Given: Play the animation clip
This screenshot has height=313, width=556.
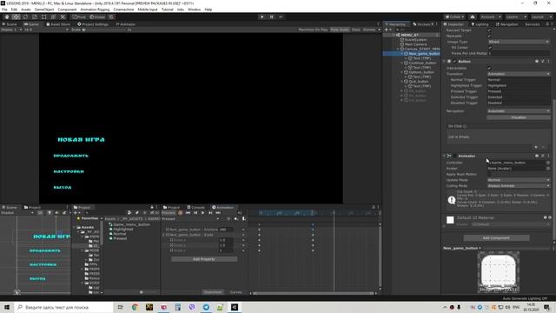Looking at the screenshot, I should tap(202, 212).
